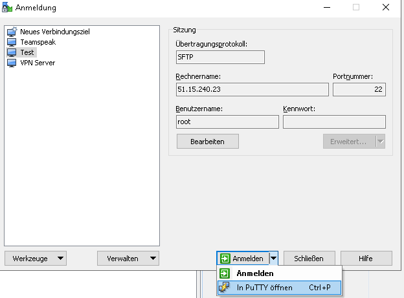Click the WinSCP app icon in title bar
Viewport: 404px width, 298px height.
(x=7, y=7)
